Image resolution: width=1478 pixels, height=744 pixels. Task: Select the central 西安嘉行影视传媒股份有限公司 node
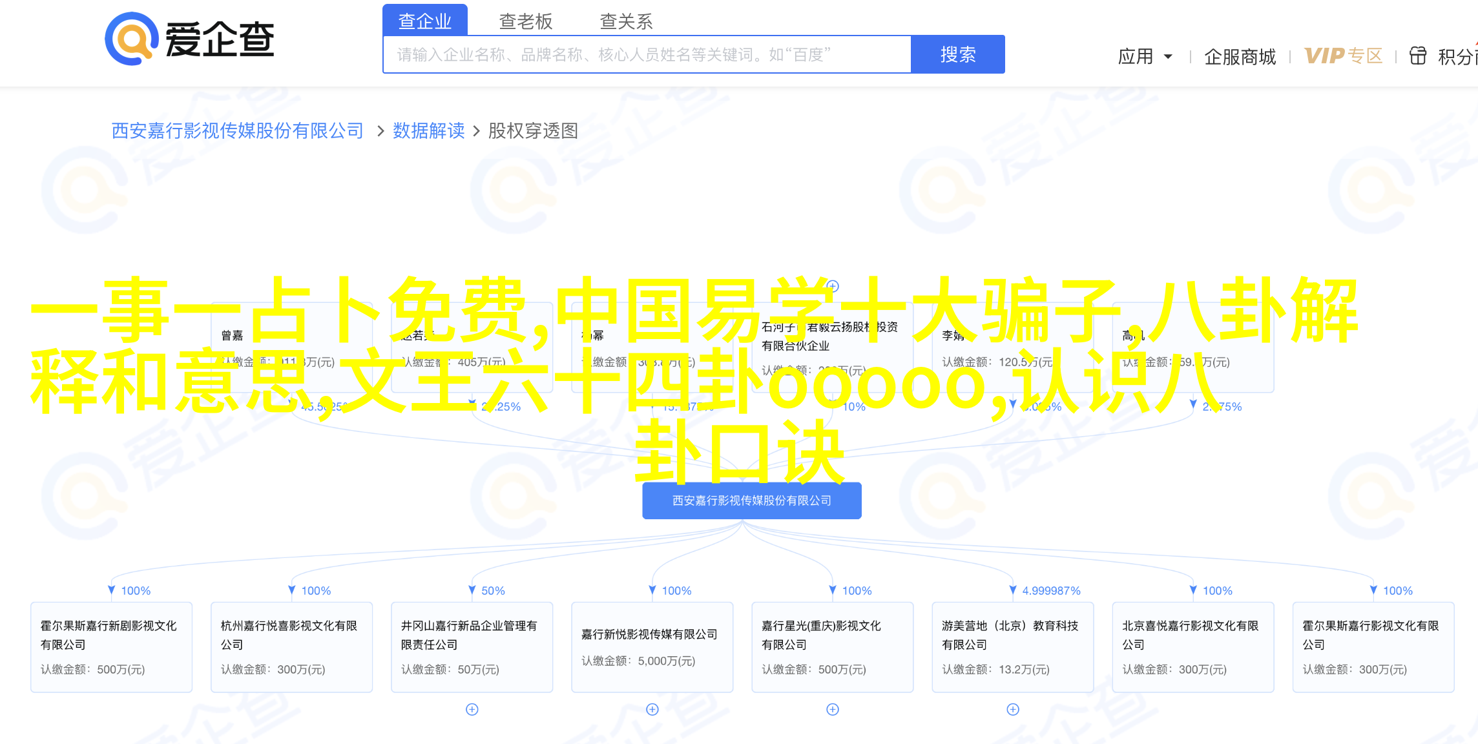[751, 501]
